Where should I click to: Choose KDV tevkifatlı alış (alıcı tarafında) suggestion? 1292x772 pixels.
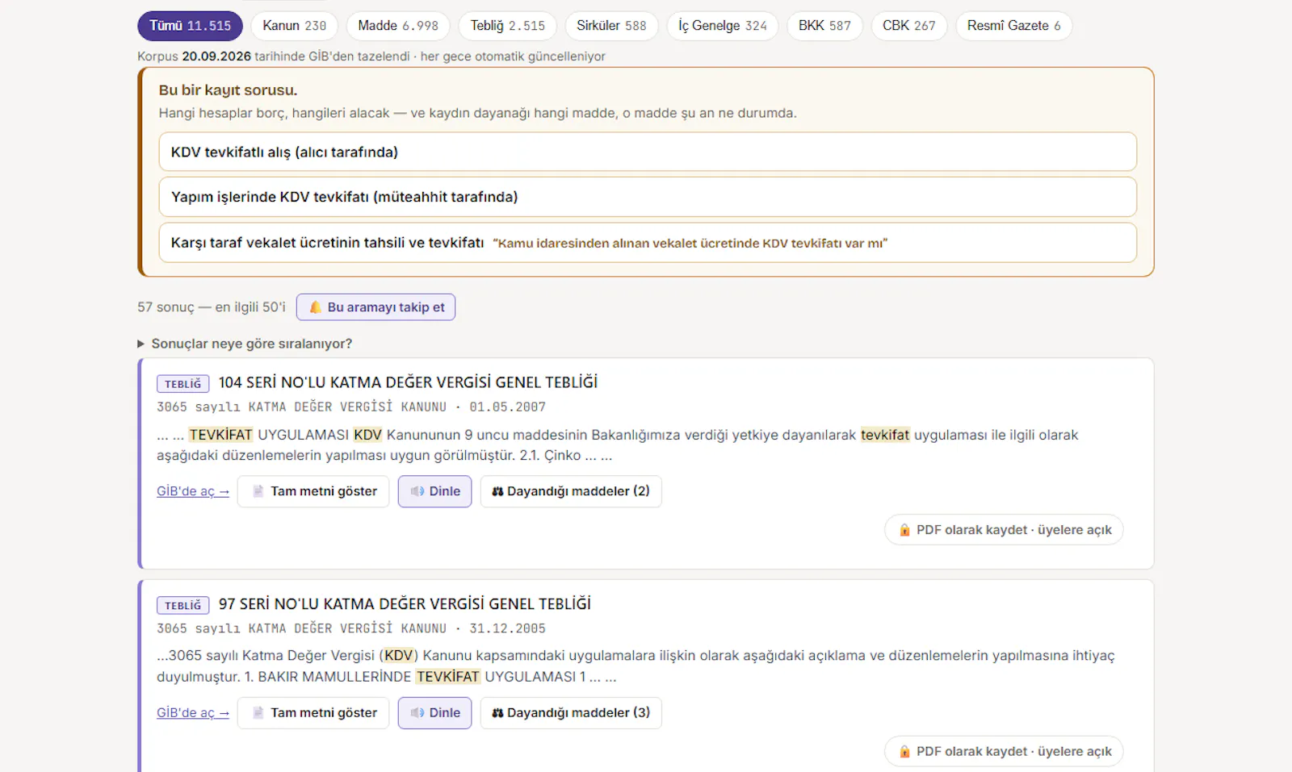648,152
